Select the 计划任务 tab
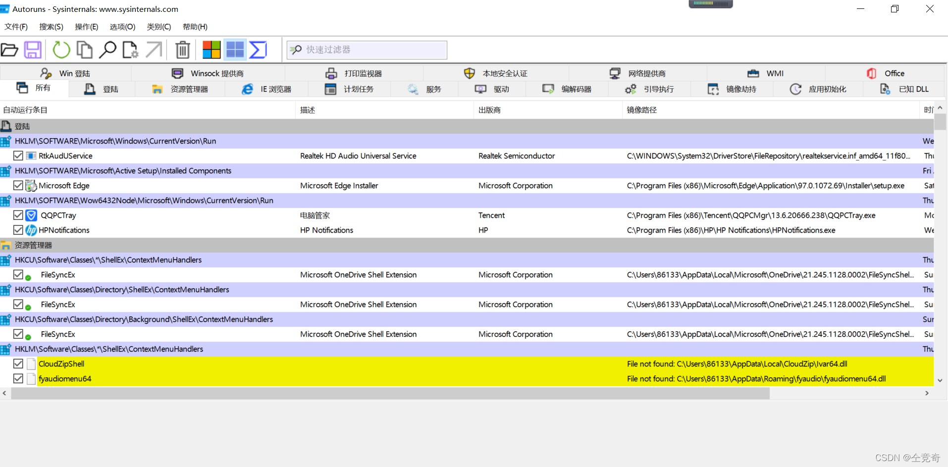948x467 pixels. tap(350, 89)
